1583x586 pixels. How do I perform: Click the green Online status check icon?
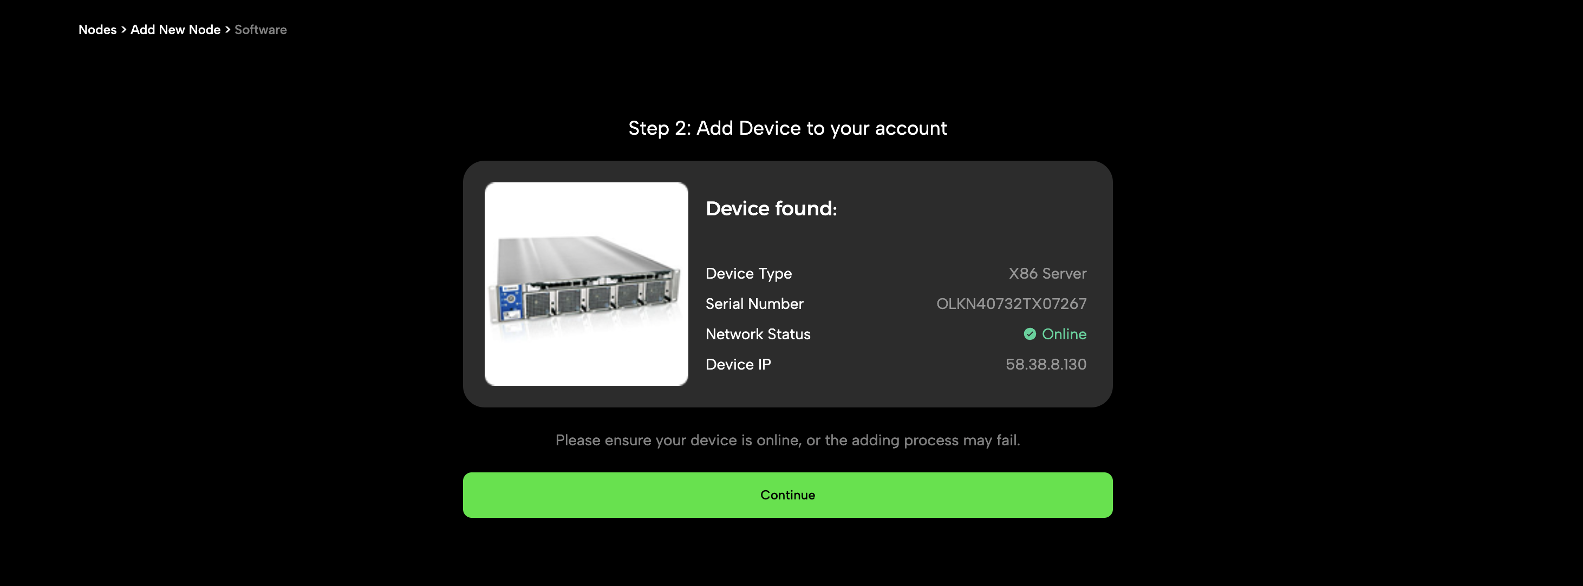tap(1030, 334)
